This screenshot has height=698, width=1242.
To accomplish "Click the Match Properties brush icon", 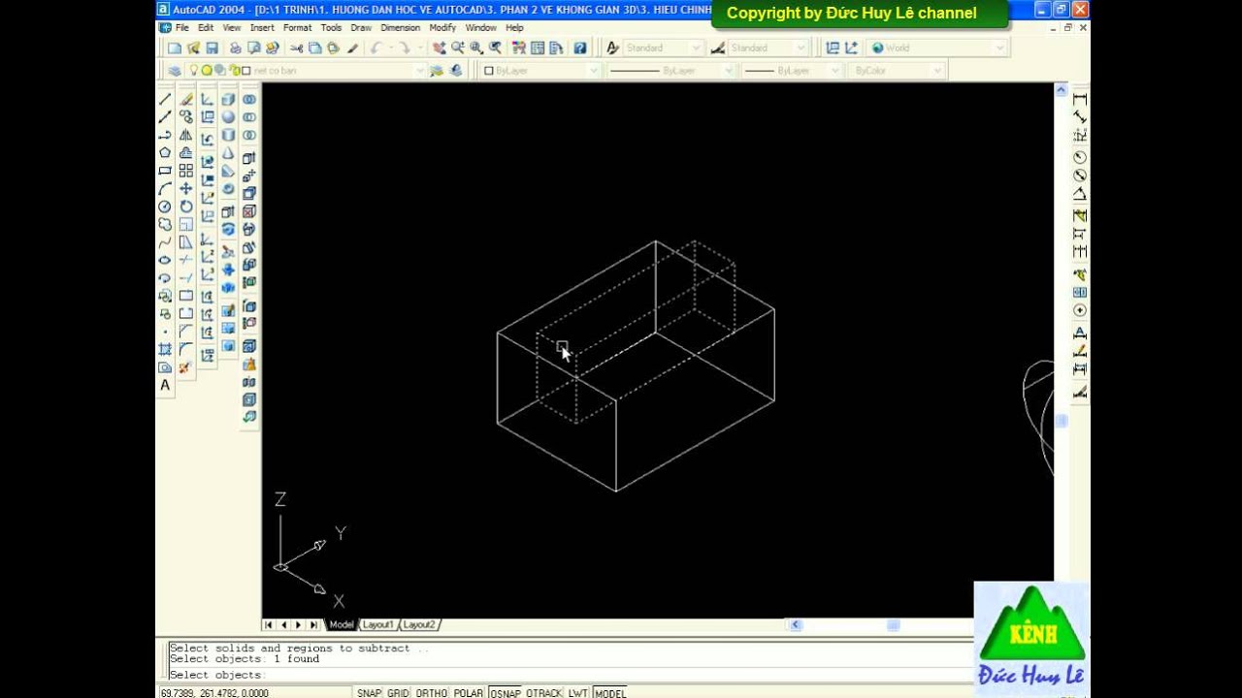I will (353, 48).
